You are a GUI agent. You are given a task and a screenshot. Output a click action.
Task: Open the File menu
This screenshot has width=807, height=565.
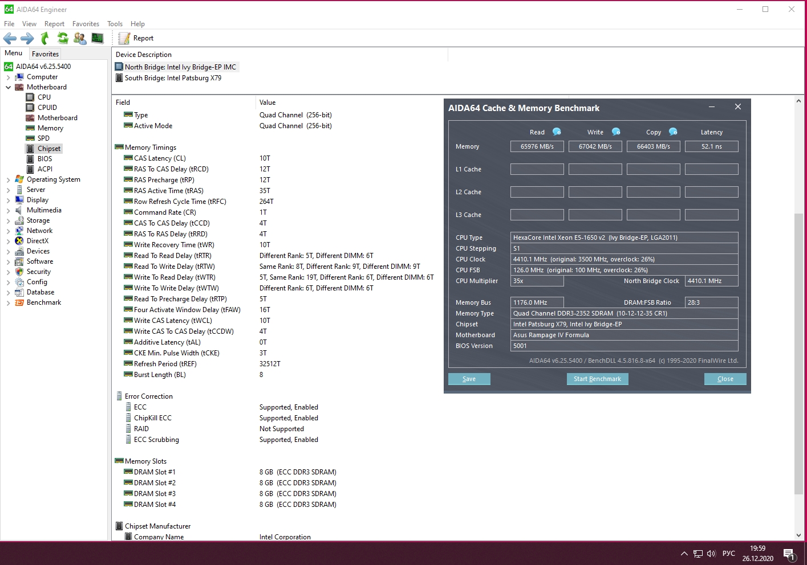pos(9,24)
